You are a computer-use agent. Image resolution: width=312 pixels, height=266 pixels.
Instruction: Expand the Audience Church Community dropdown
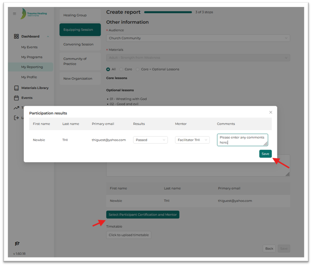(198, 38)
